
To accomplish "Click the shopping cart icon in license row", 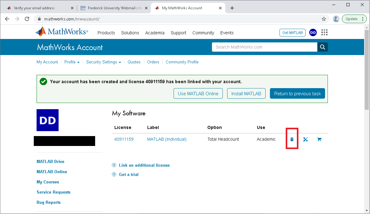I will [x=319, y=139].
